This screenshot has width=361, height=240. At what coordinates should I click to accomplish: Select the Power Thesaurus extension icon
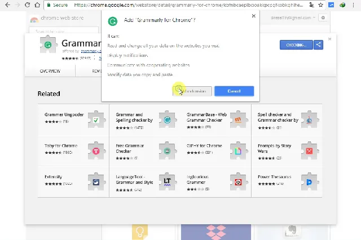[310, 181]
